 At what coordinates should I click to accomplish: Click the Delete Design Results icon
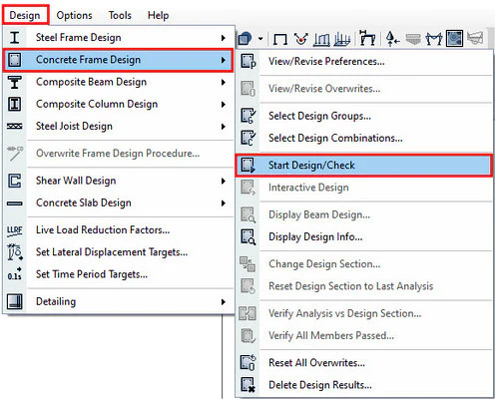point(249,385)
